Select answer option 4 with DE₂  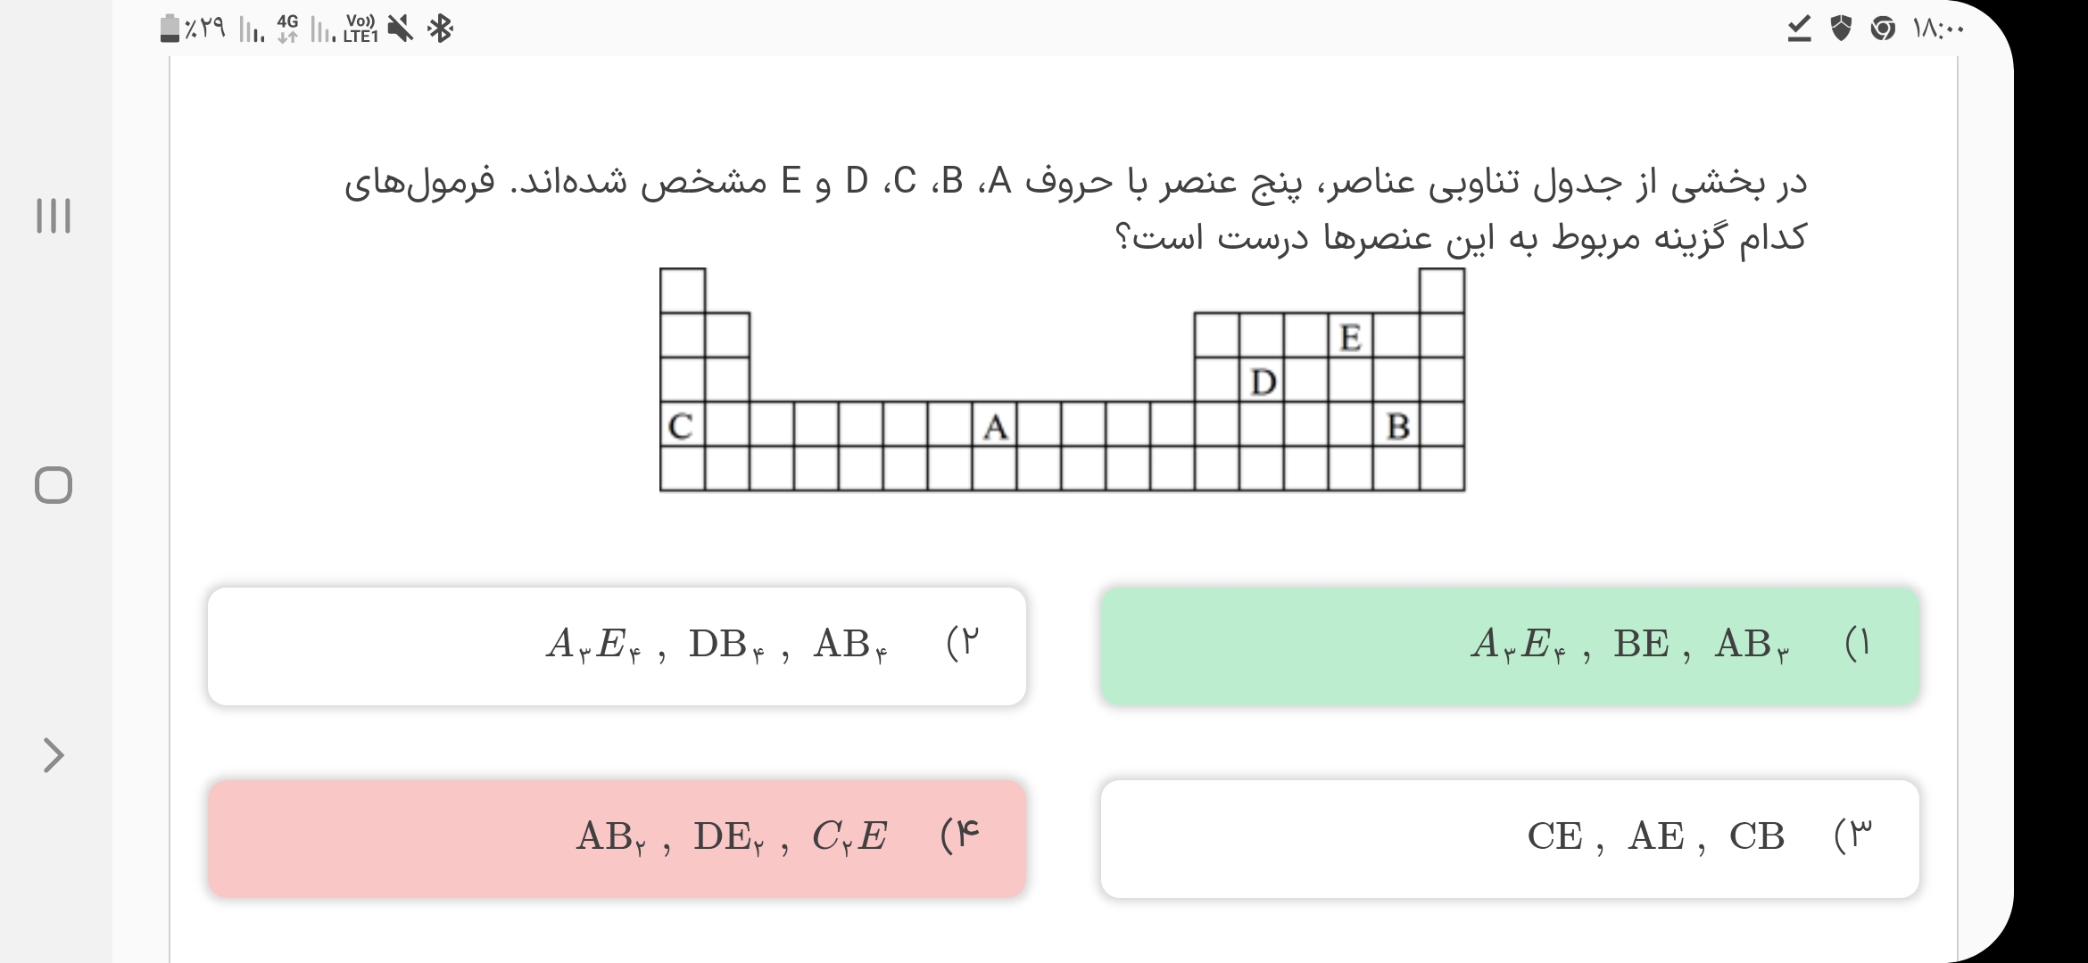pyautogui.click(x=617, y=839)
